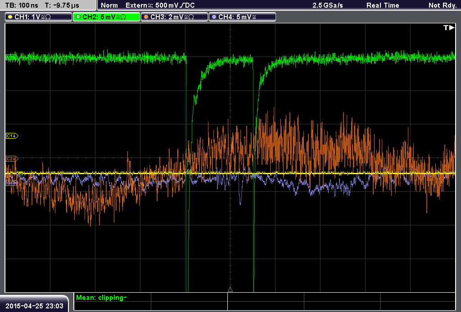The height and width of the screenshot is (312, 461).
Task: Click the Real Time acquisition mode label
Action: point(383,5)
